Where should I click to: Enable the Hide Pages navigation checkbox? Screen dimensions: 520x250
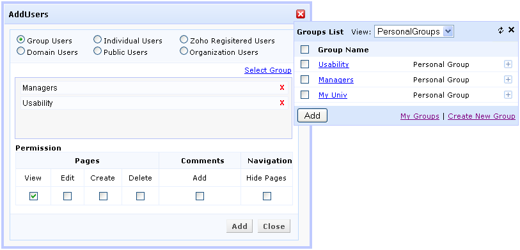pyautogui.click(x=267, y=196)
